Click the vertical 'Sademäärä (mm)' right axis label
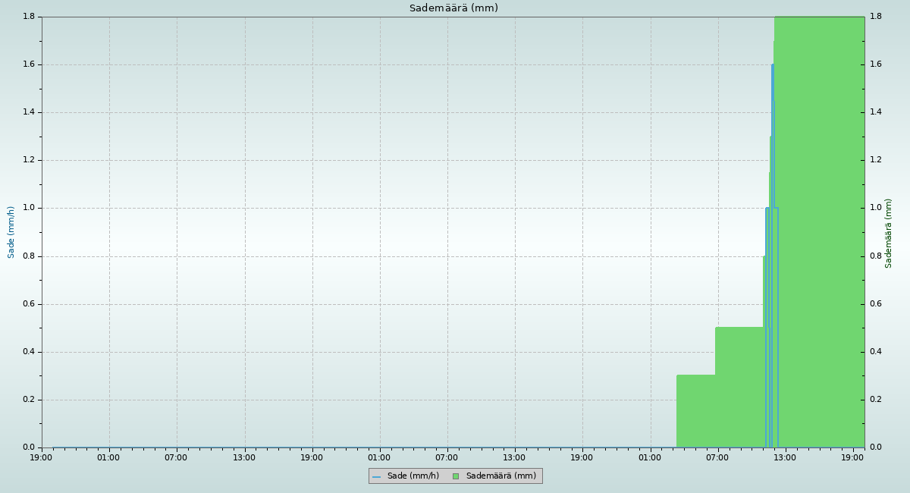Screen dimensions: 910x493 tap(889, 233)
